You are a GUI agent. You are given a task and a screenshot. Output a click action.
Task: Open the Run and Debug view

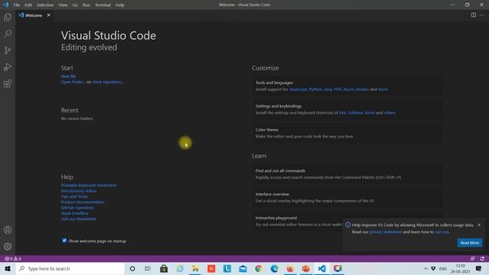tap(8, 67)
